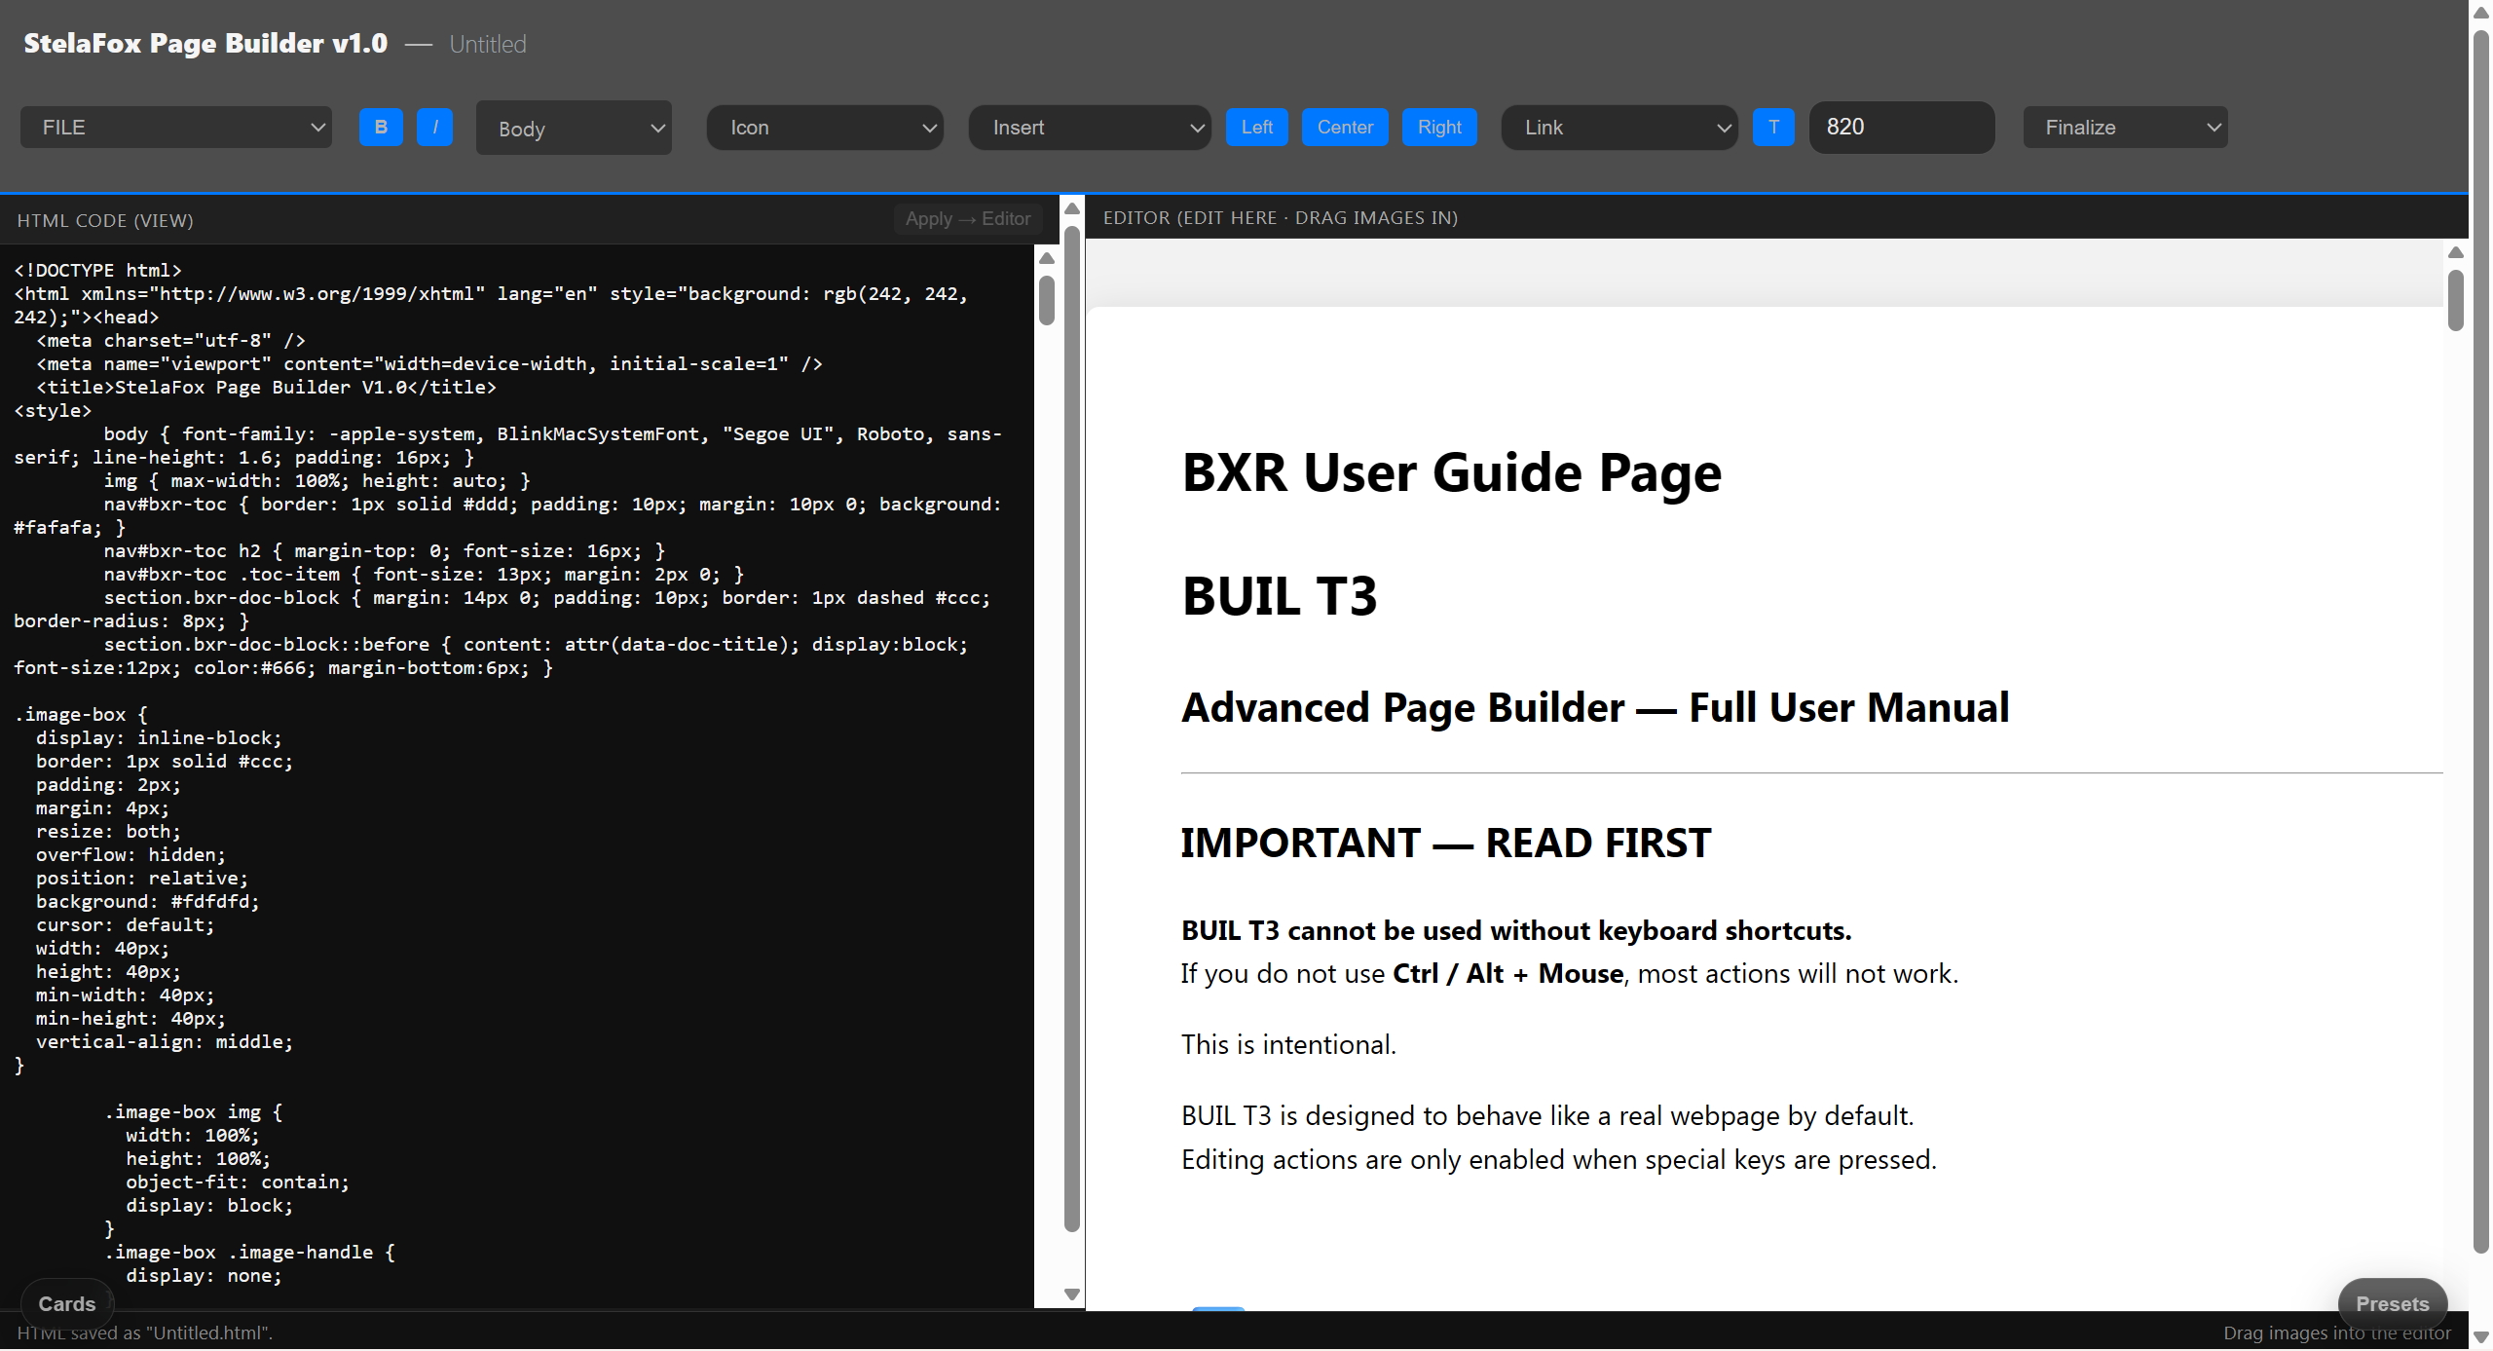This screenshot has width=2493, height=1351.
Task: Open the Finalize dropdown
Action: [2125, 128]
